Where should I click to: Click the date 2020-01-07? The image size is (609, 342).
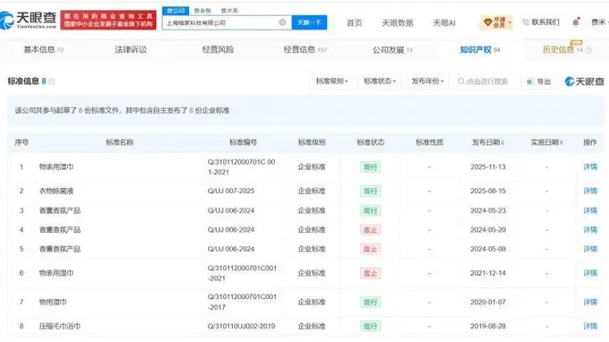coord(488,302)
